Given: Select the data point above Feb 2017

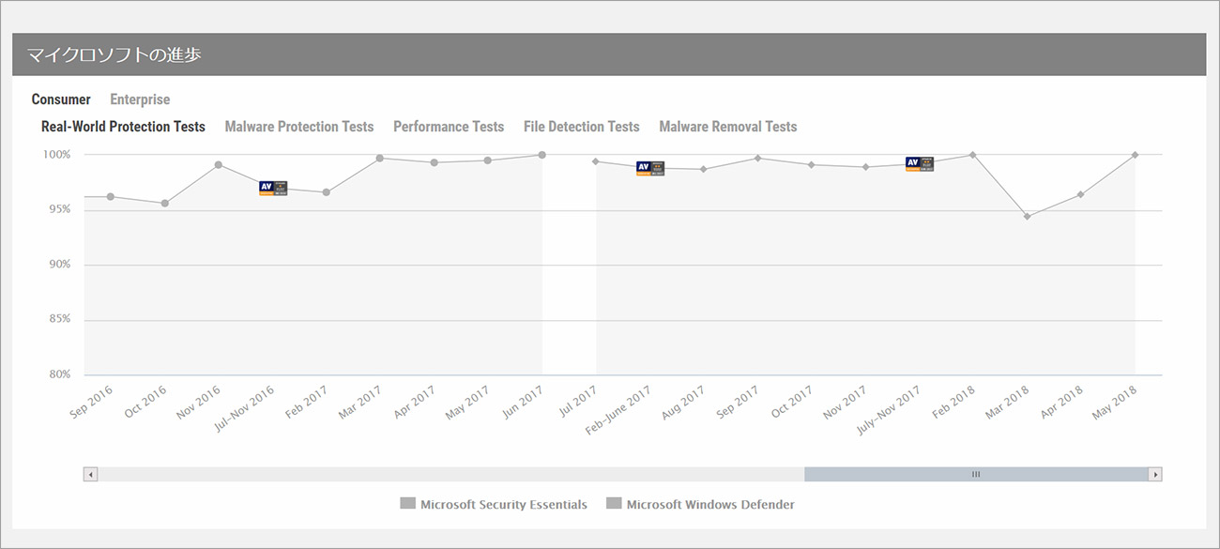Looking at the screenshot, I should point(326,192).
